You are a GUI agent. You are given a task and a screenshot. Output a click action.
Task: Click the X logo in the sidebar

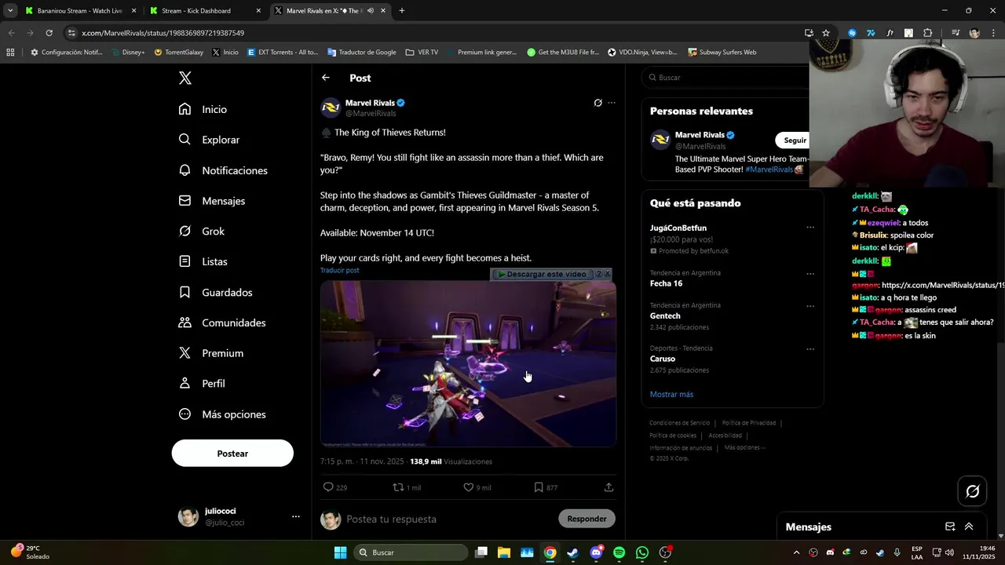[x=185, y=78]
